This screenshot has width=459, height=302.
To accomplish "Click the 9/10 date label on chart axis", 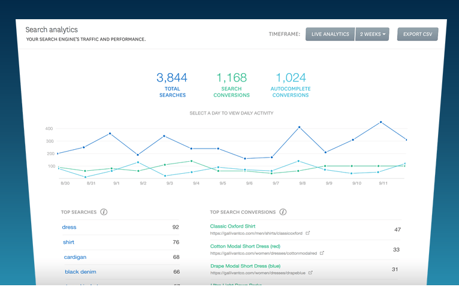I will tap(357, 183).
